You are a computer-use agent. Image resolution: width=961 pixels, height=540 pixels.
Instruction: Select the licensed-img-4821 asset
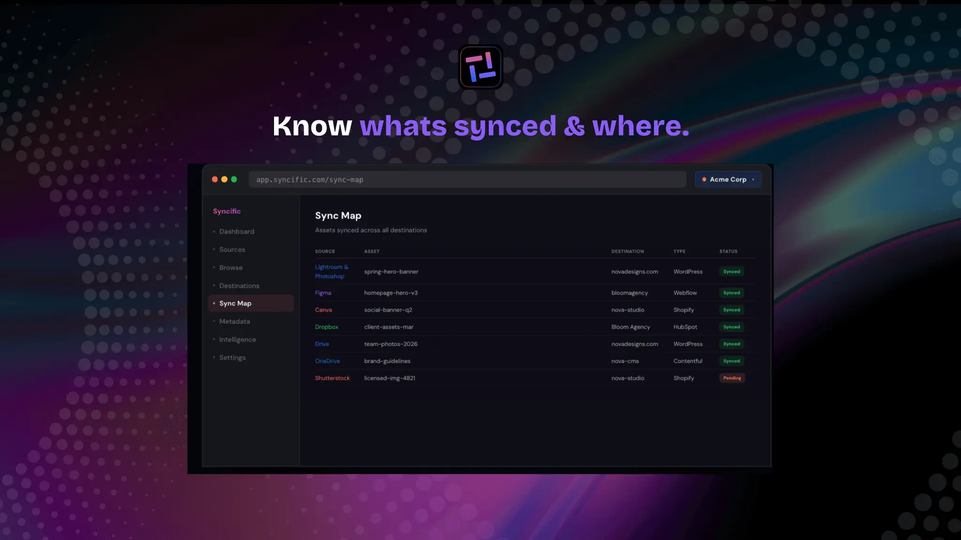coord(389,378)
